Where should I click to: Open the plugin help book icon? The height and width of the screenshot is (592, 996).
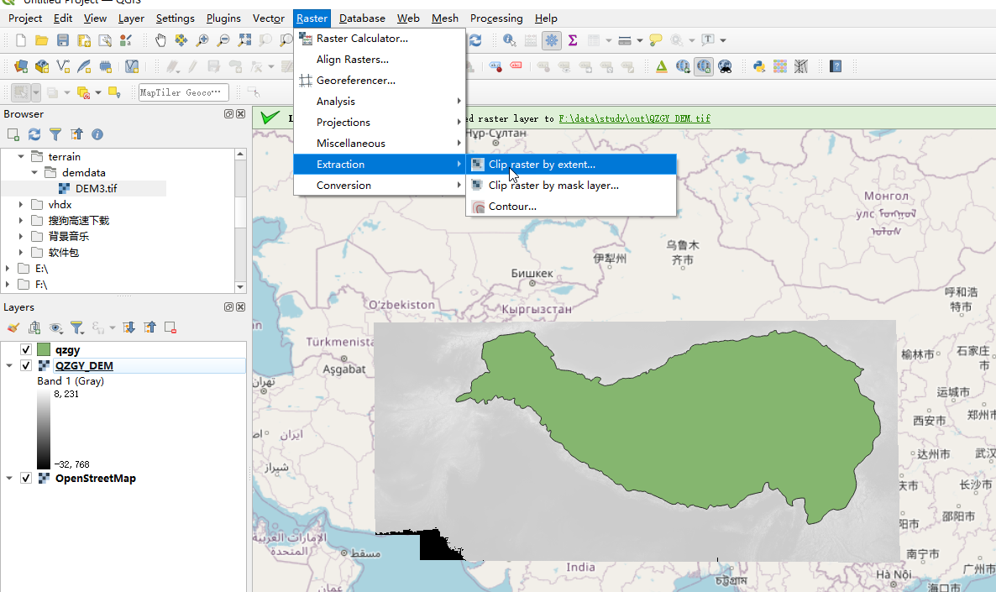(836, 66)
